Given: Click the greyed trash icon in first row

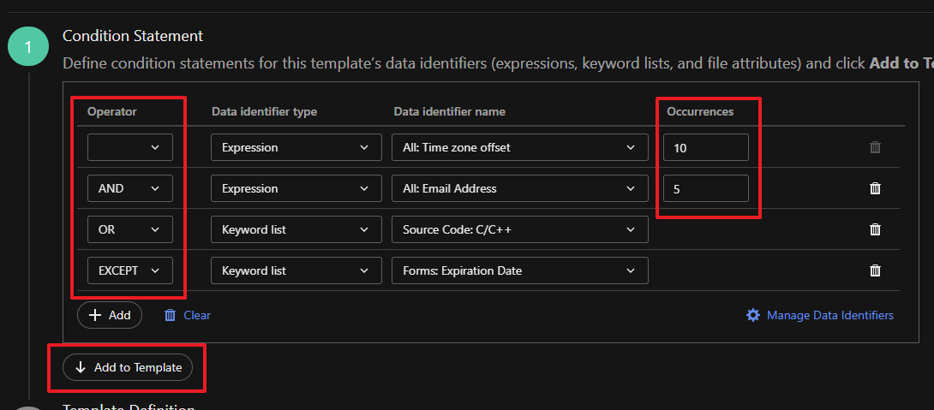Looking at the screenshot, I should point(875,147).
